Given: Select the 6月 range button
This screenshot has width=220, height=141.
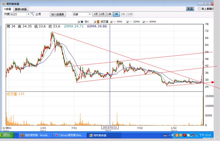Looking at the screenshot, I should click(102, 14).
